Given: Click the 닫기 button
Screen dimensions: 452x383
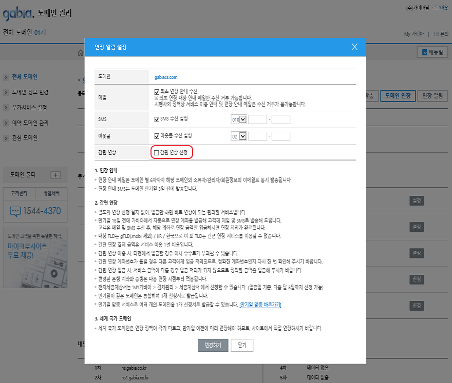Looking at the screenshot, I should pos(242,345).
